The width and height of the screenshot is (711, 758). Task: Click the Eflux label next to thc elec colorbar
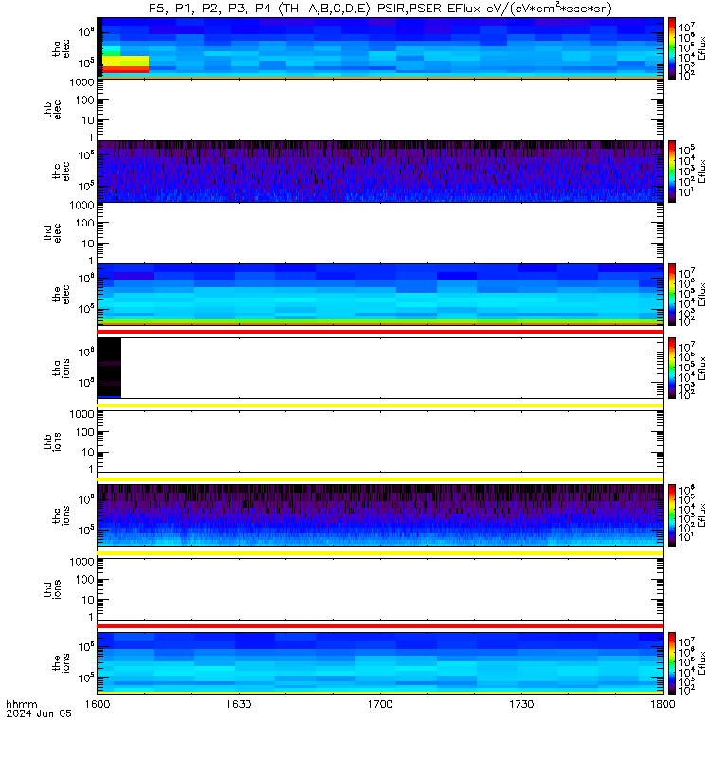[702, 171]
